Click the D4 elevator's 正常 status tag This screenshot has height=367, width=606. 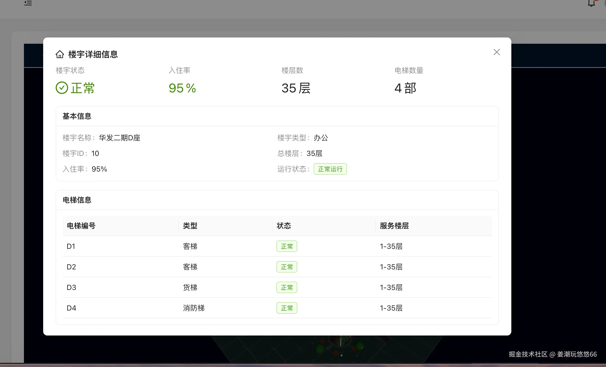287,308
